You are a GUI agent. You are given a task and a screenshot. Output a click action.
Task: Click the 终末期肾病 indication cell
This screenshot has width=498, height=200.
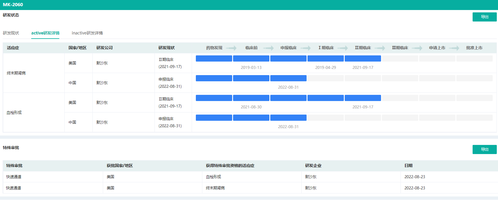(x=16, y=73)
